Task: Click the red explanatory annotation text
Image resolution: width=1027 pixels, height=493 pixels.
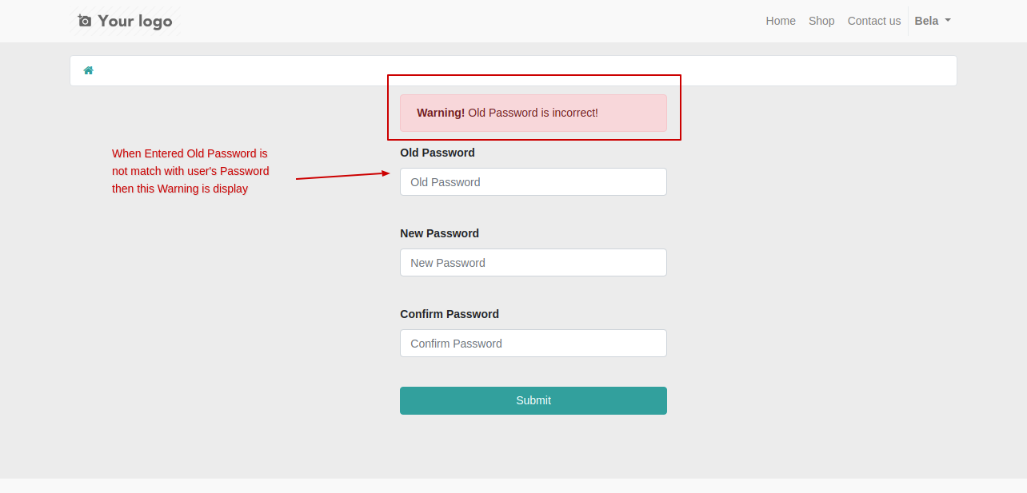Action: (x=190, y=171)
